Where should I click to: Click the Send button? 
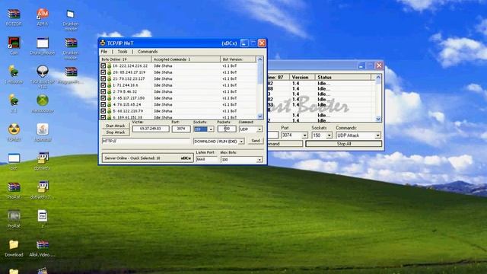pos(256,141)
